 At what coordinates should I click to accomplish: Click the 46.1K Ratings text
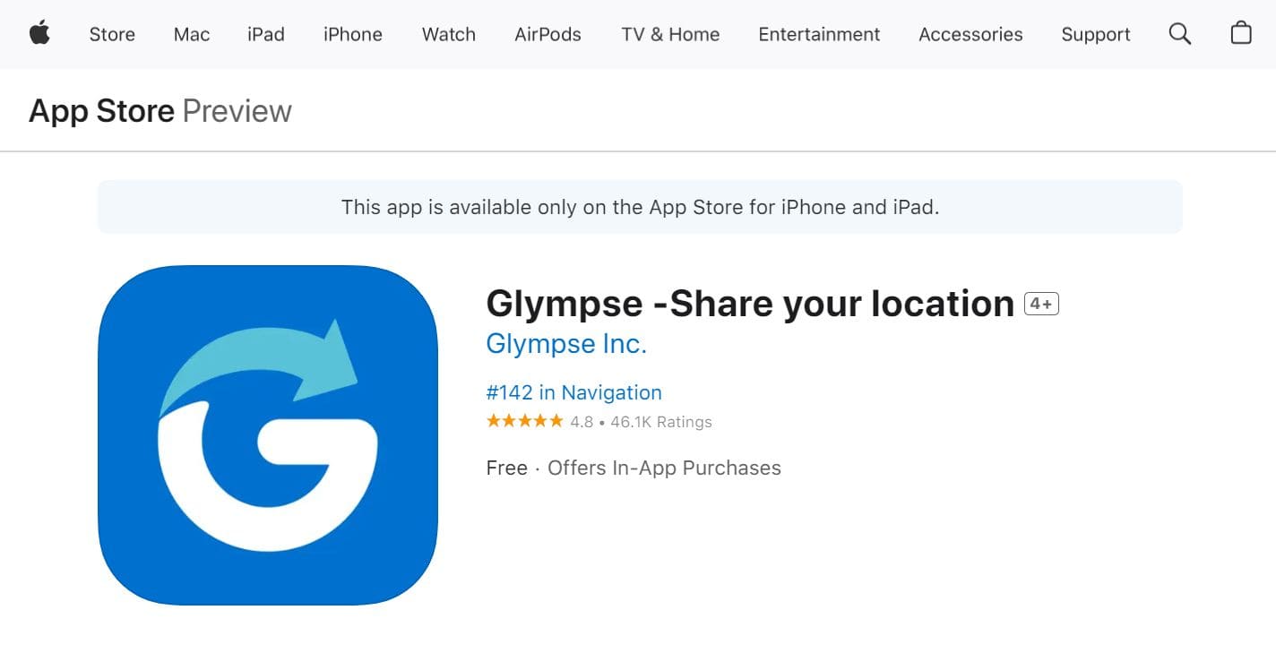coord(661,422)
